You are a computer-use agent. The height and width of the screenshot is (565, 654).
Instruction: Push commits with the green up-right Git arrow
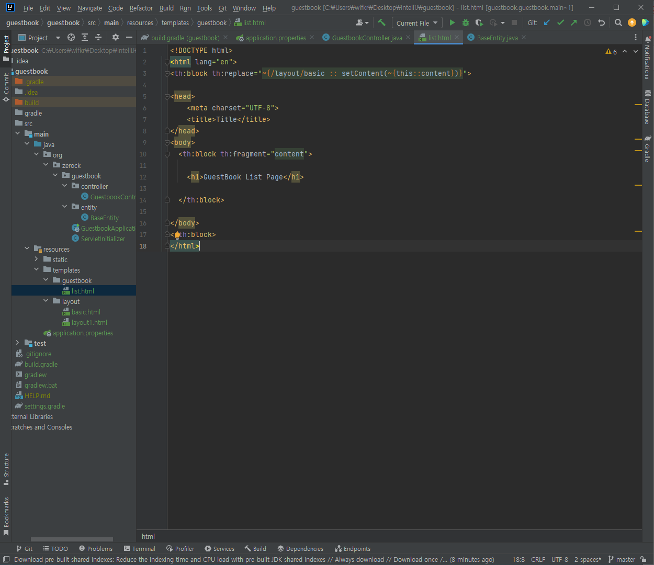coord(574,22)
